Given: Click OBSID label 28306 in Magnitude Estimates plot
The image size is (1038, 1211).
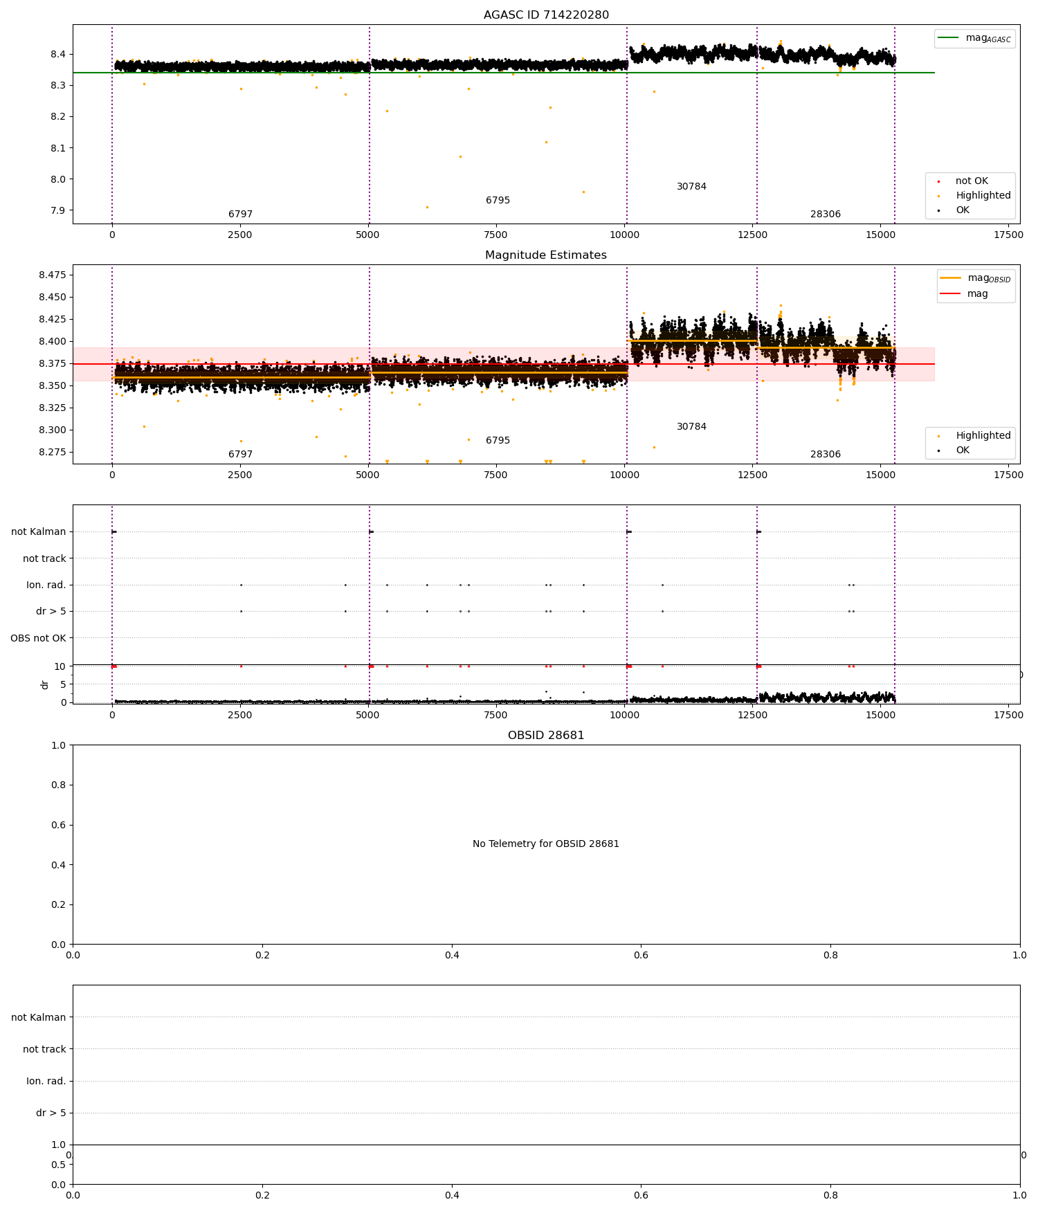Looking at the screenshot, I should click(x=826, y=455).
